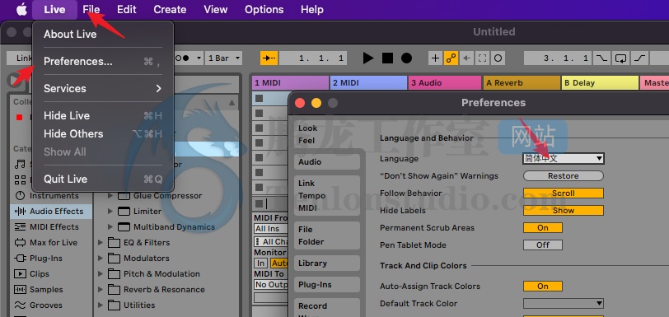Start playback with the Play button
The width and height of the screenshot is (669, 317).
click(x=368, y=58)
